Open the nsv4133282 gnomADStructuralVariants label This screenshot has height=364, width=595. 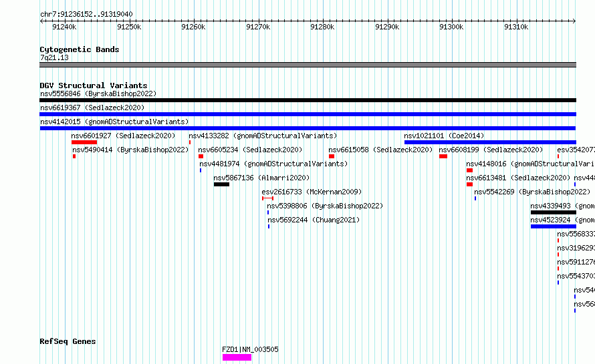pyautogui.click(x=263, y=136)
